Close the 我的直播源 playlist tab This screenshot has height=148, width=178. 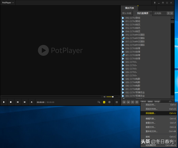(x=151, y=13)
